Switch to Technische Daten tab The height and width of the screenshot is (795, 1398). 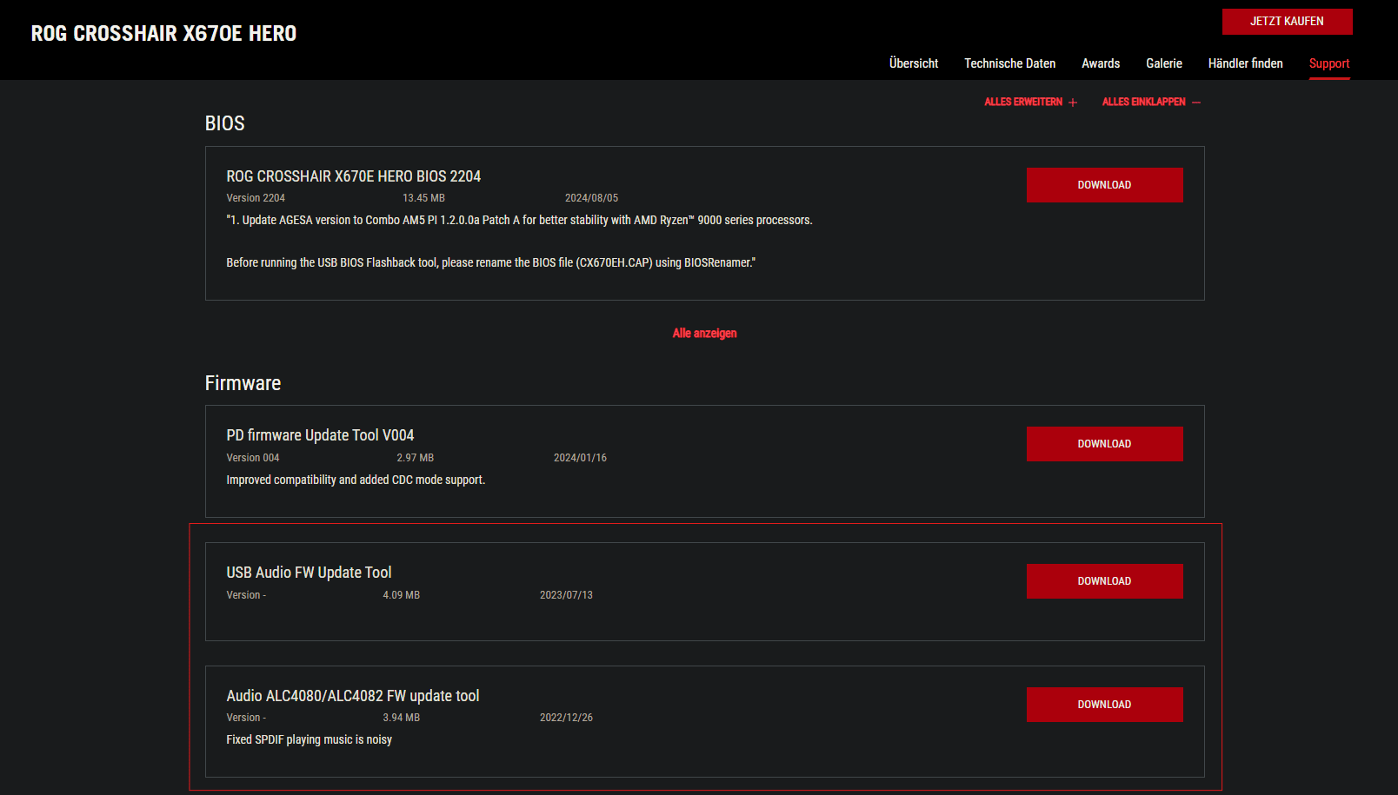point(1009,63)
